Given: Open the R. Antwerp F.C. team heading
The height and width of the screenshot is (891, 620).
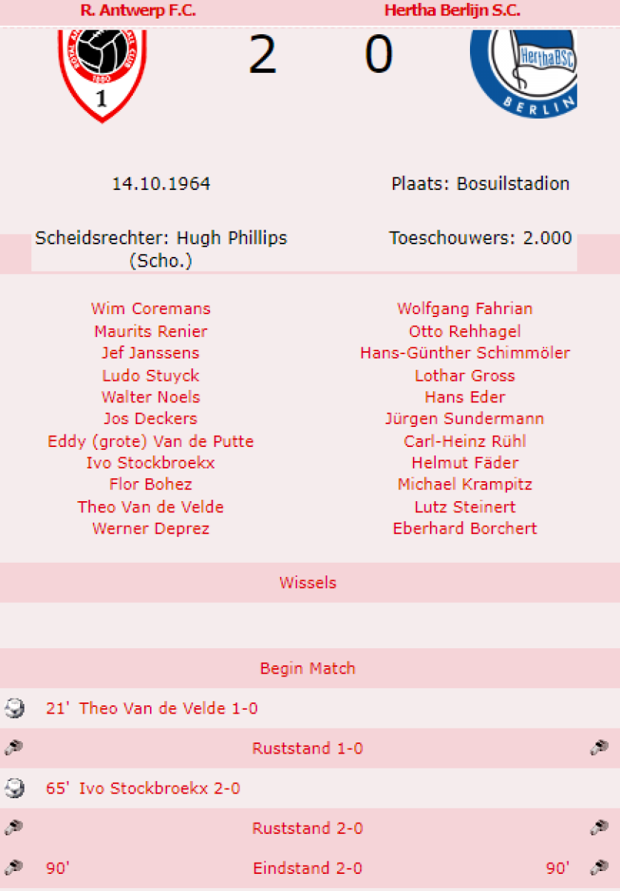Looking at the screenshot, I should click(x=138, y=10).
